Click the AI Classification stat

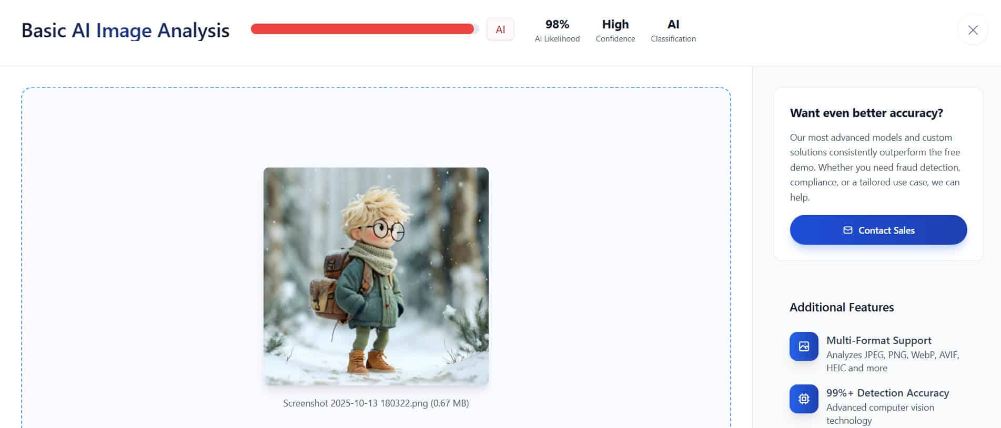click(673, 30)
